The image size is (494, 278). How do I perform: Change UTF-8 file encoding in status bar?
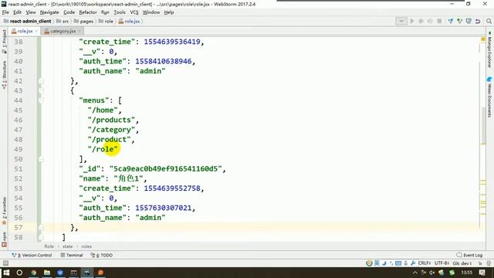click(442, 263)
